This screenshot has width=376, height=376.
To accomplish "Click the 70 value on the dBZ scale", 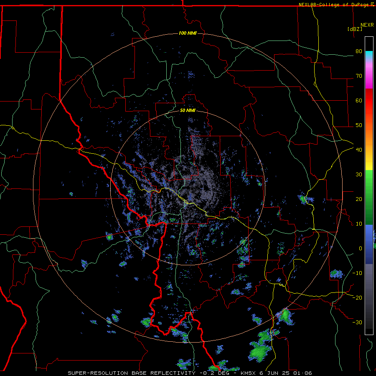I will (359, 76).
